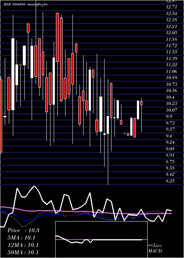Select the 12.71 price axis label

(171, 7)
